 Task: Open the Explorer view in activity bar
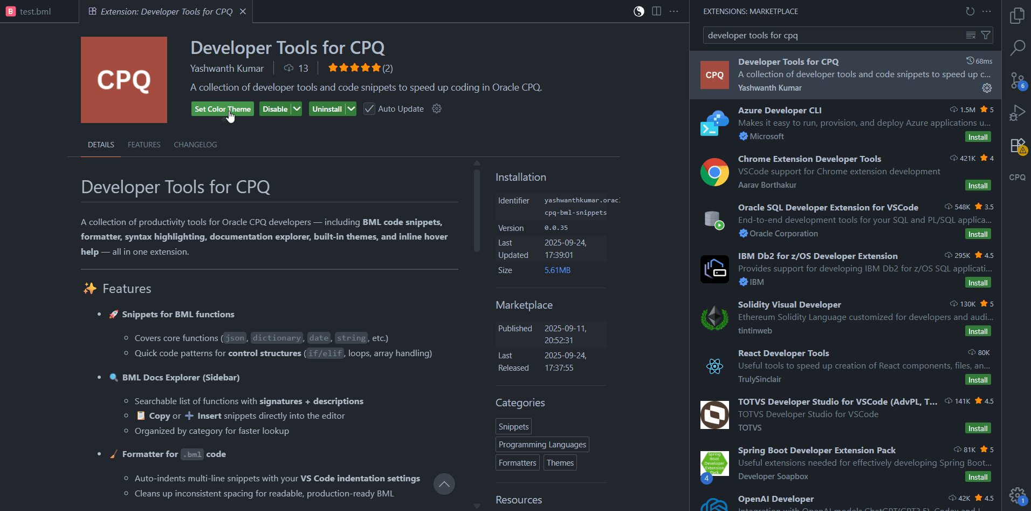click(1017, 16)
